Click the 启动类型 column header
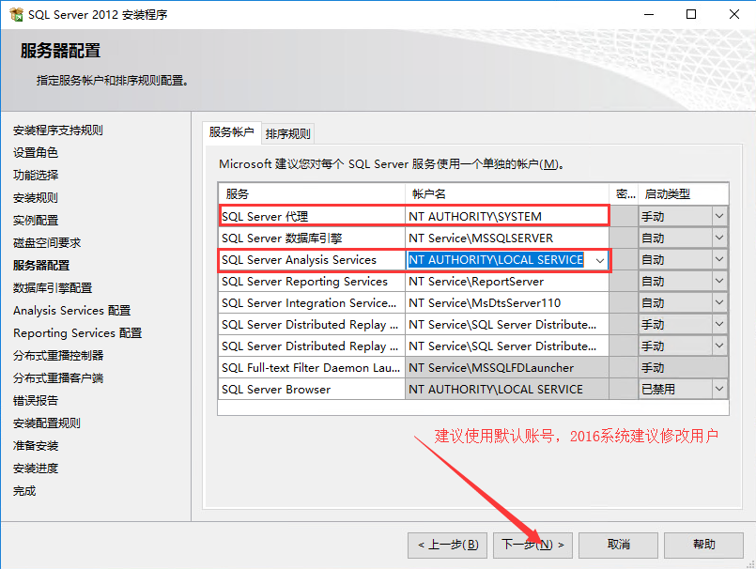 pos(683,193)
